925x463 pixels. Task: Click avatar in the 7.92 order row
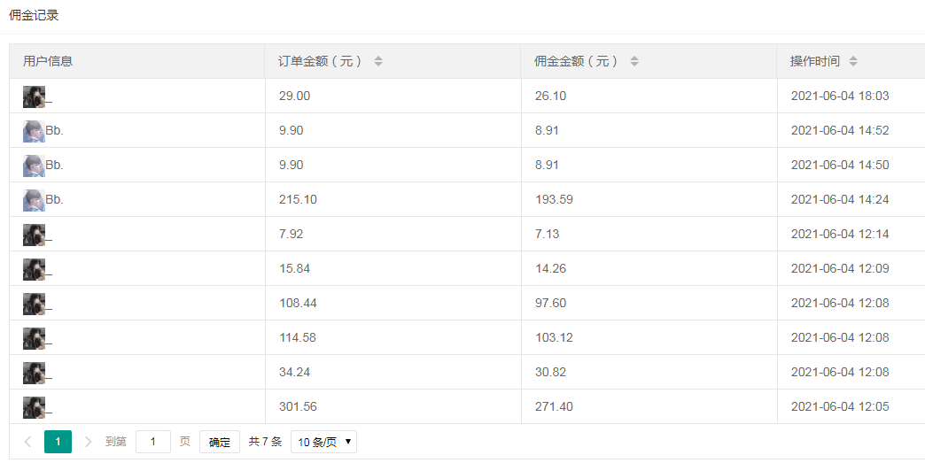(x=34, y=235)
